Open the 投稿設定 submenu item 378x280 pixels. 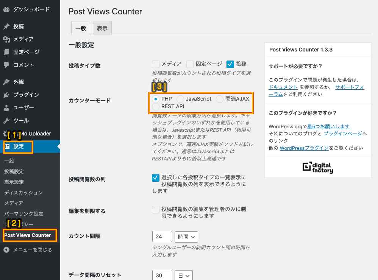14,171
